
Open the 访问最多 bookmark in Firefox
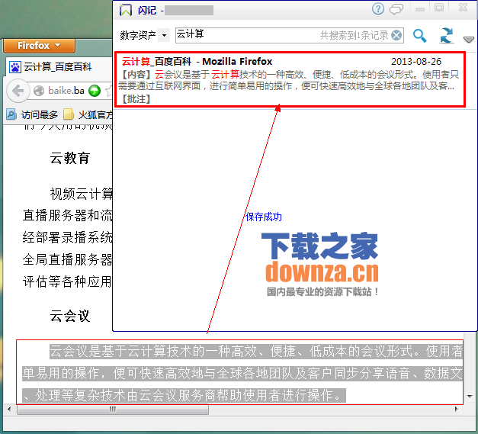(32, 114)
